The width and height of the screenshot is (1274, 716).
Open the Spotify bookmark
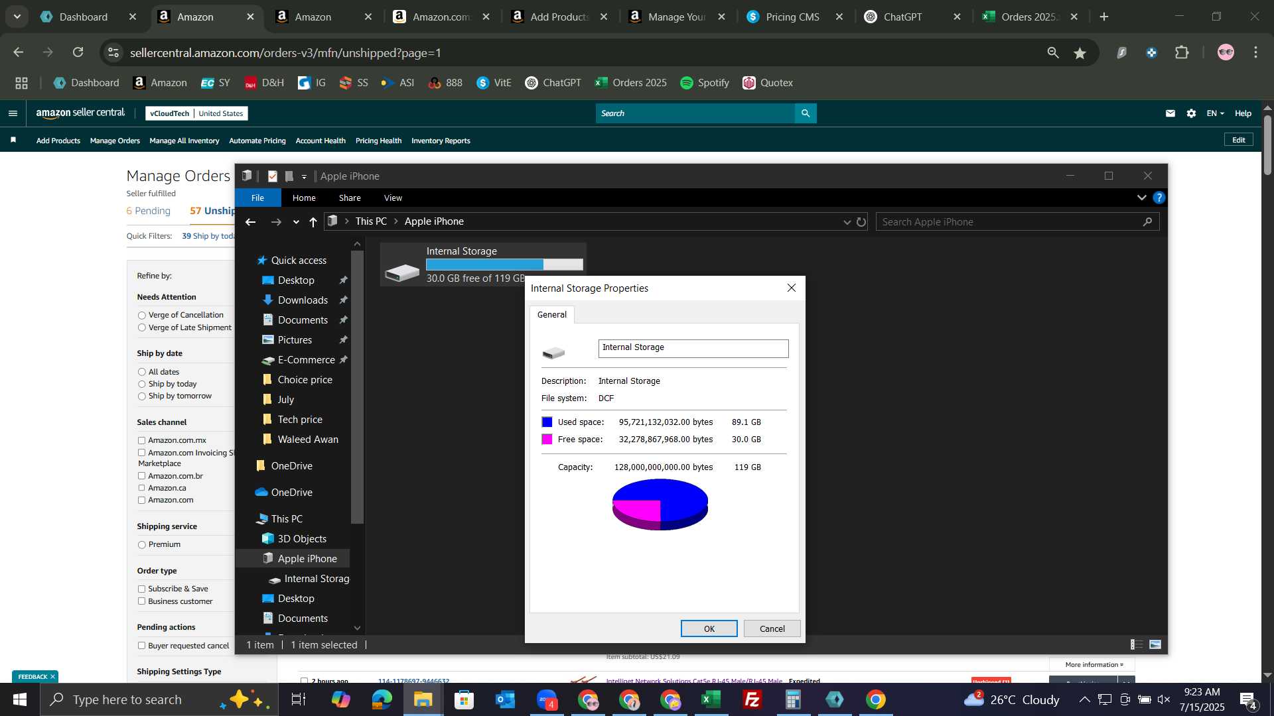pos(705,83)
